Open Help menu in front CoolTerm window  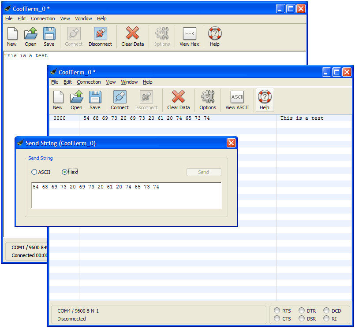point(148,82)
